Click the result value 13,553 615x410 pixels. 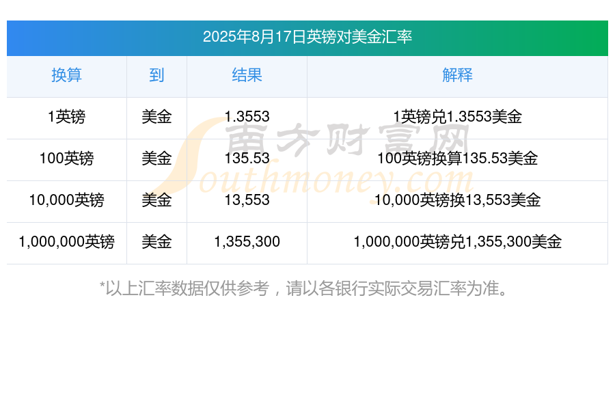point(247,200)
